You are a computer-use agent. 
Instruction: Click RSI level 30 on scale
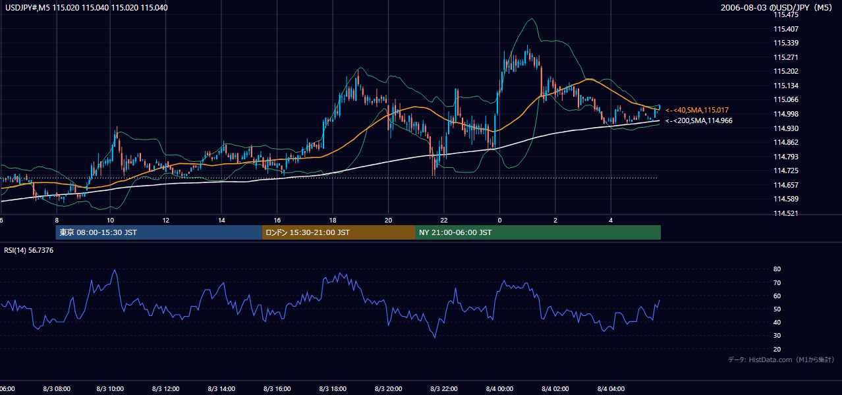[777, 336]
